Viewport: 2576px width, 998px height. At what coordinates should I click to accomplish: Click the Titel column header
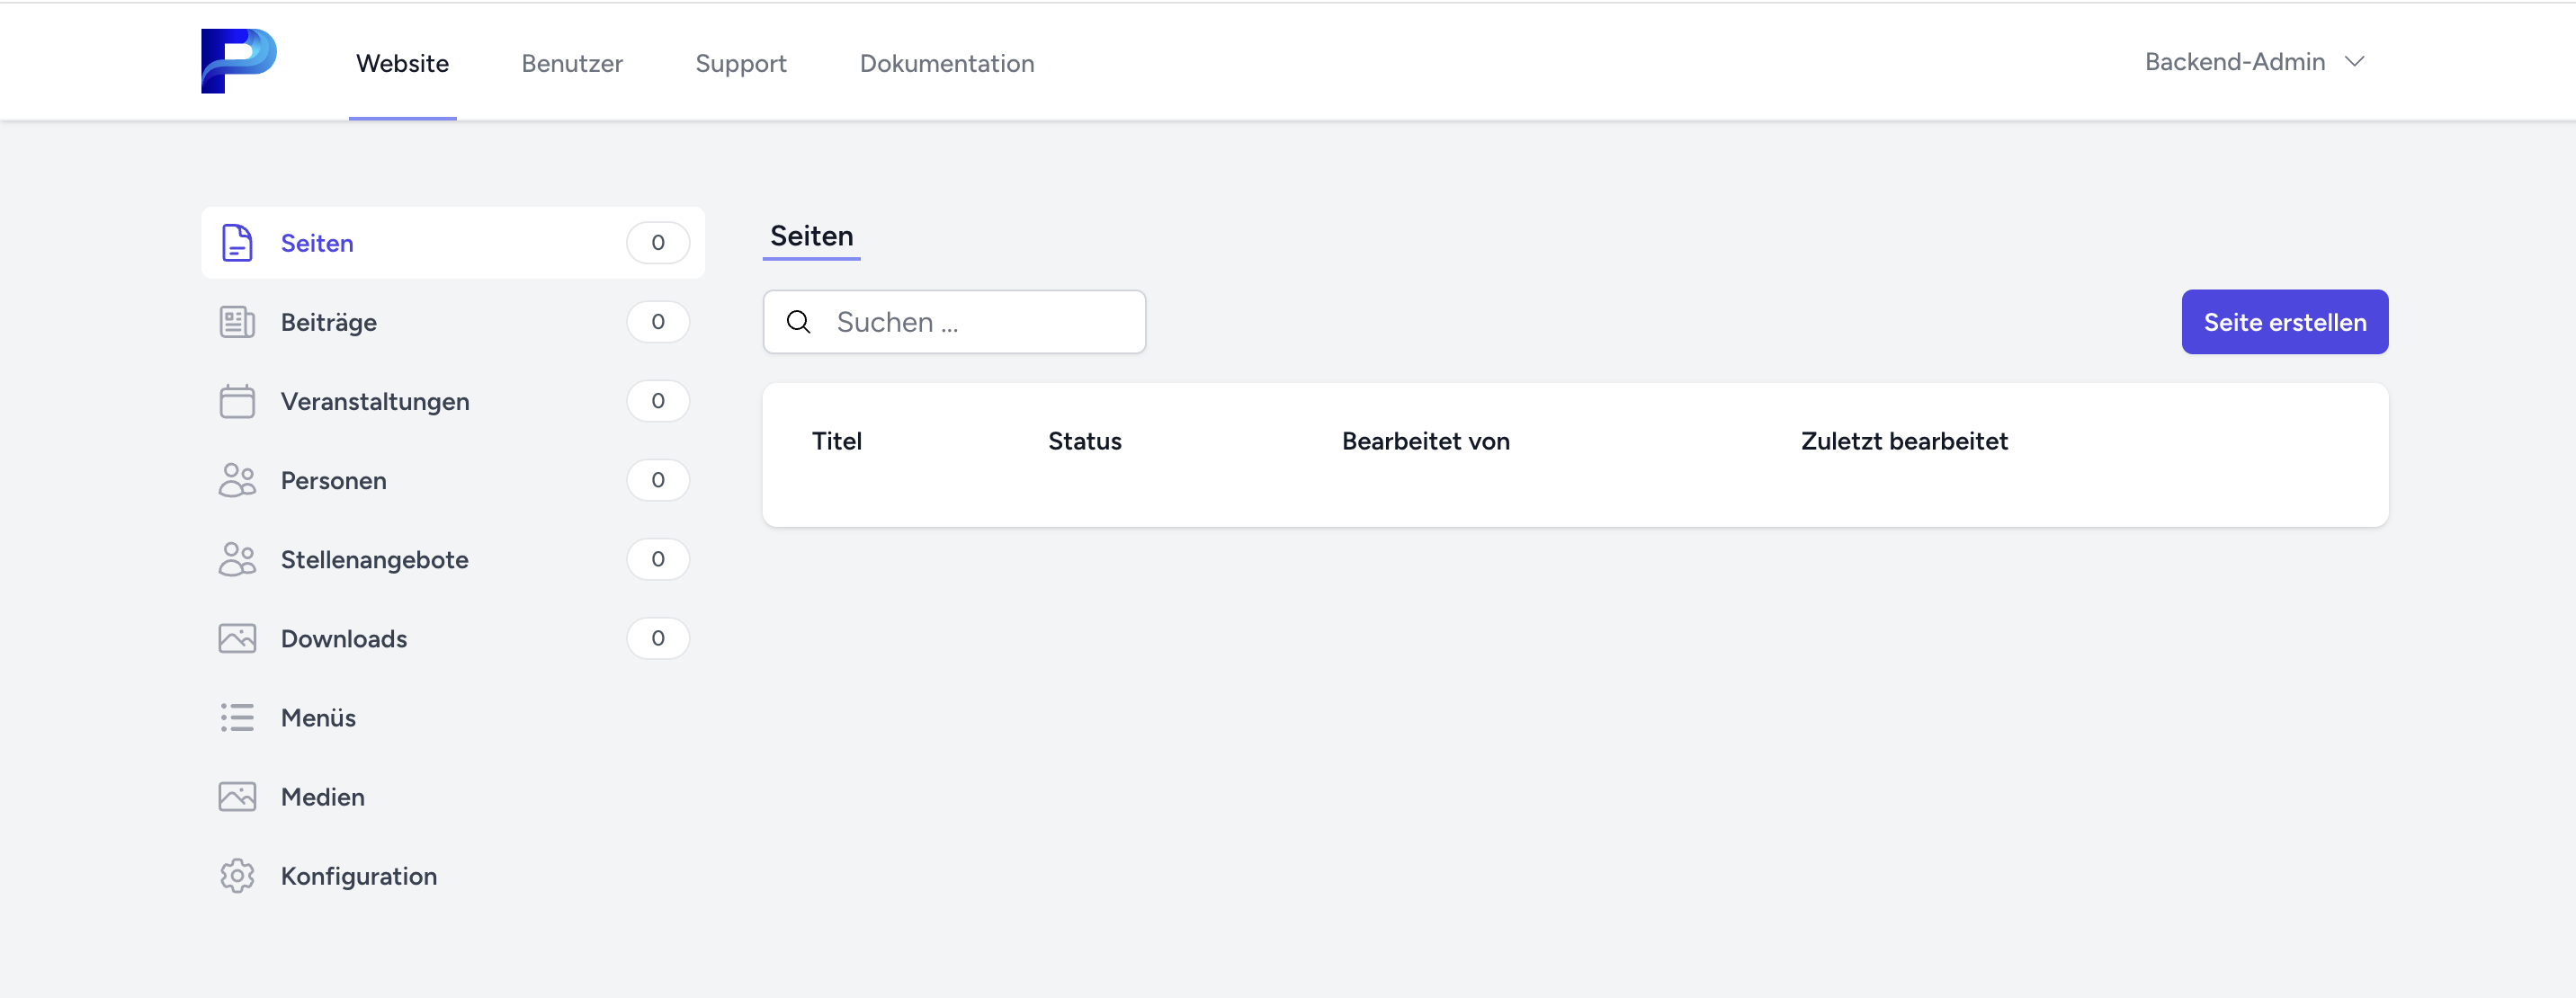836,441
